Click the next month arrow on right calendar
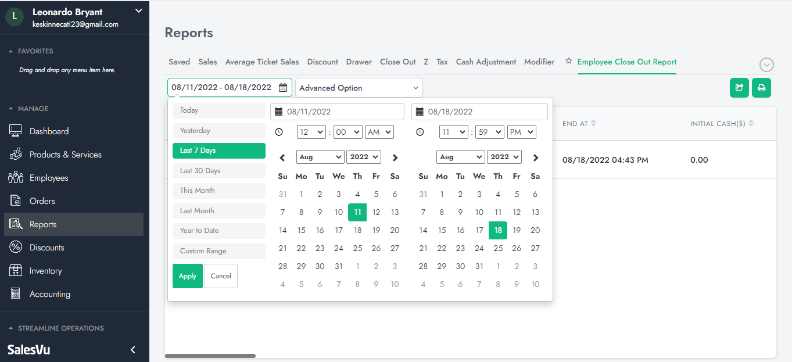Viewport: 792px width, 362px height. click(536, 157)
